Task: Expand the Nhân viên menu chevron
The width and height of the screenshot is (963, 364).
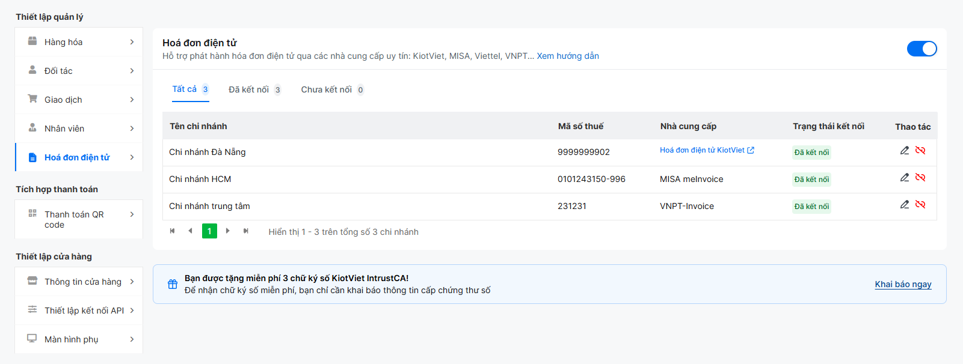Action: point(132,129)
